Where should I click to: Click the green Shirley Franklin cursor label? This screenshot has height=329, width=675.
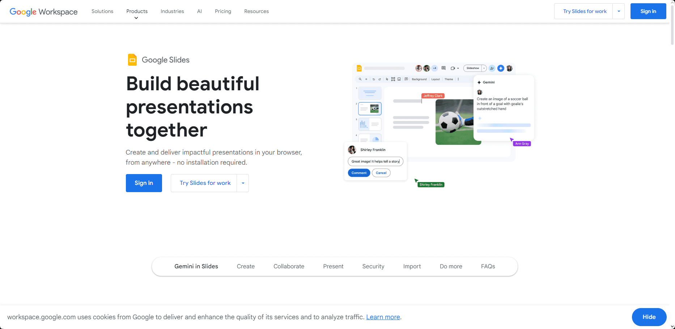click(x=431, y=185)
